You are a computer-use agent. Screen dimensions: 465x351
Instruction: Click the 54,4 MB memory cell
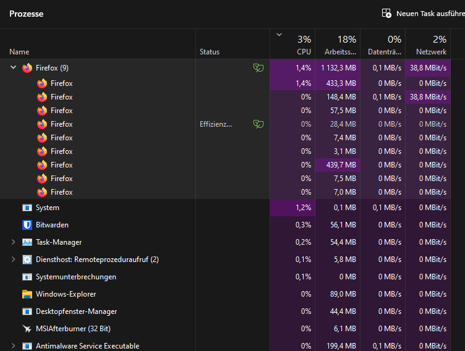point(338,242)
